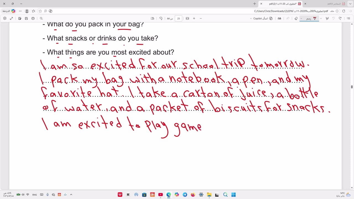Screen dimensions: 354x199
Task: Open the Copilot chat (الدردشة) button
Action: pyautogui.click(x=9, y=11)
